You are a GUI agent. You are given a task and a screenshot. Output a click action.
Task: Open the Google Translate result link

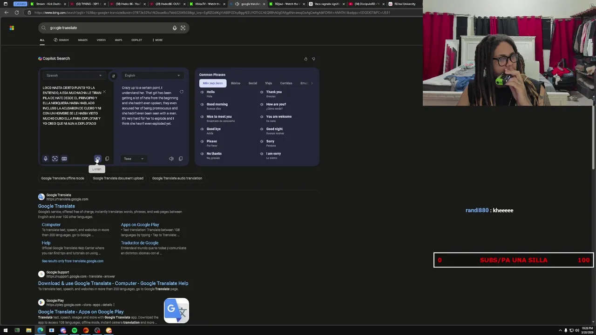click(56, 206)
